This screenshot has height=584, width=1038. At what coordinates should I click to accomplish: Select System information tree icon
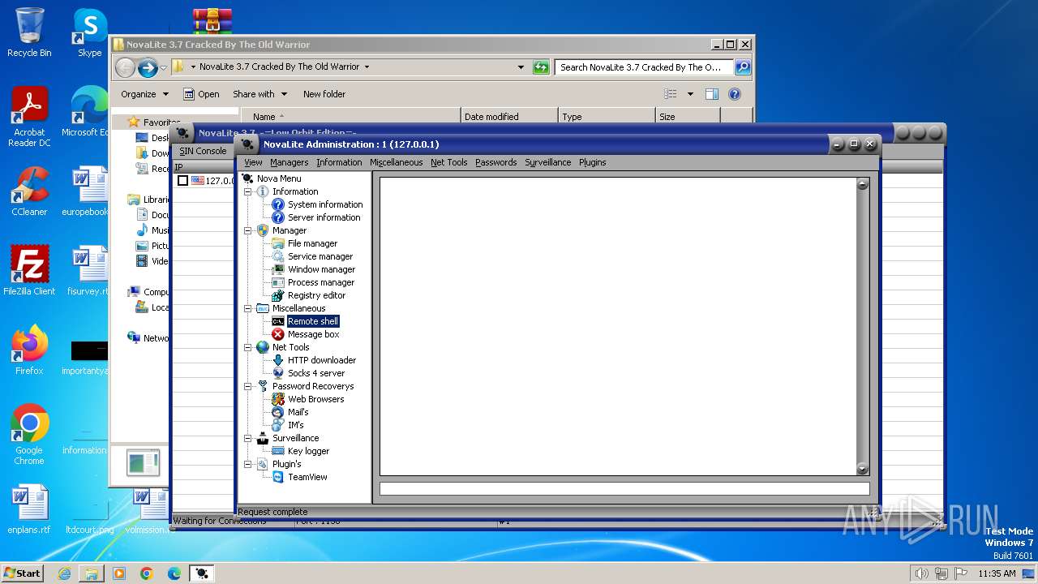pyautogui.click(x=278, y=204)
